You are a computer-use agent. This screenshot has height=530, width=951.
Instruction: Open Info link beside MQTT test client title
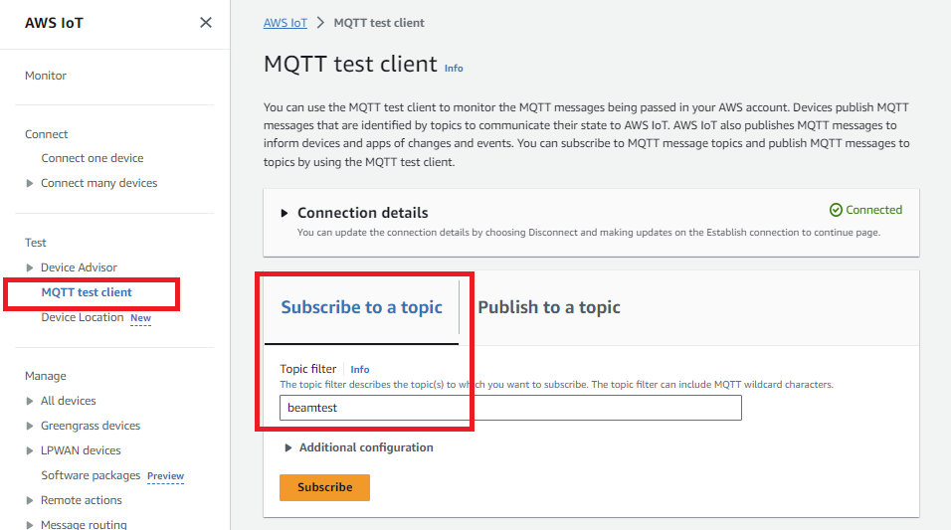[x=454, y=69]
